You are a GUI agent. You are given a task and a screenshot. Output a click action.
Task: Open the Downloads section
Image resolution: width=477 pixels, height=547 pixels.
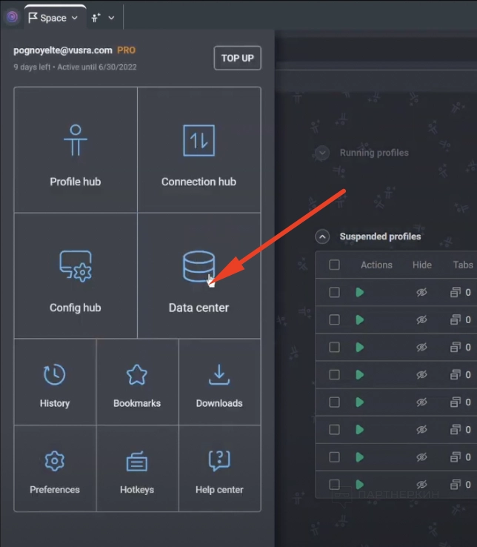(x=219, y=382)
